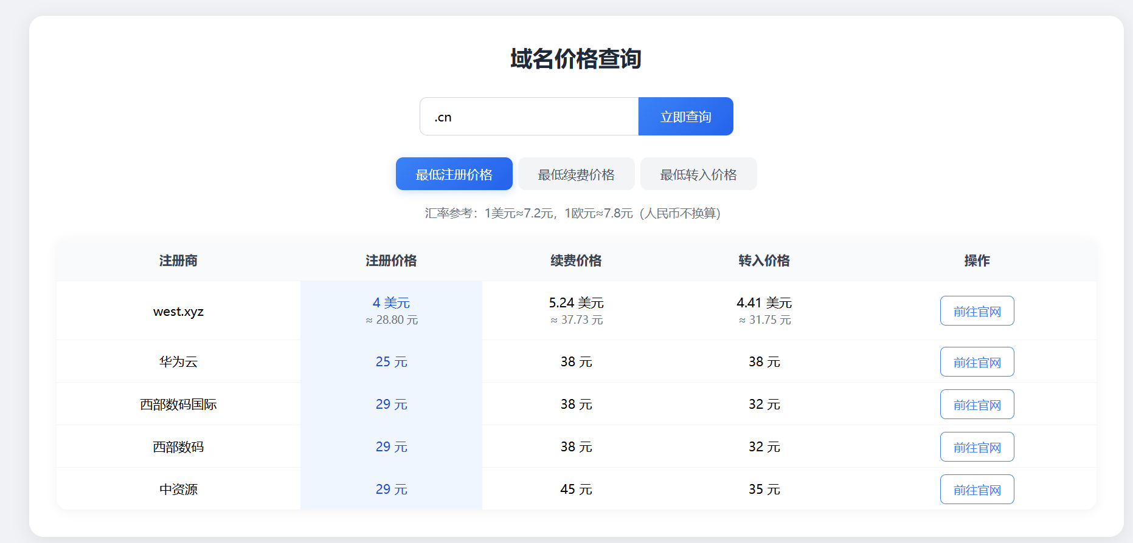
Task: Click the 注册价格 column header
Action: (391, 261)
